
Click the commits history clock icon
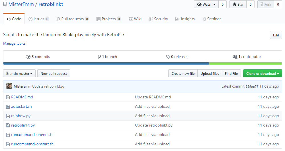[28, 57]
